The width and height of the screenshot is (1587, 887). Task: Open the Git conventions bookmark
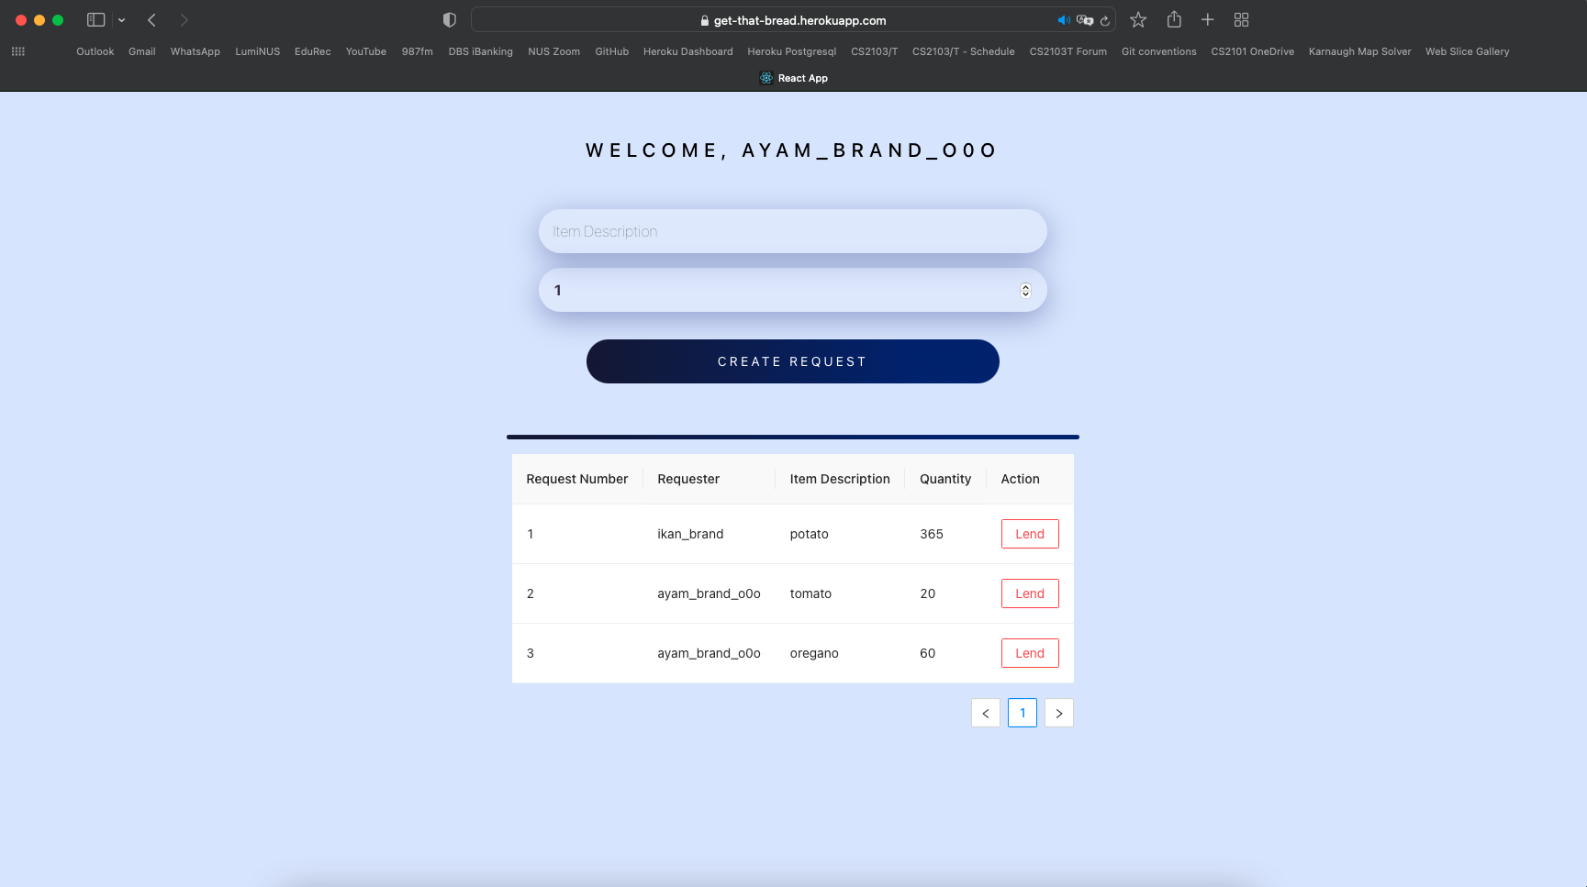(1159, 51)
